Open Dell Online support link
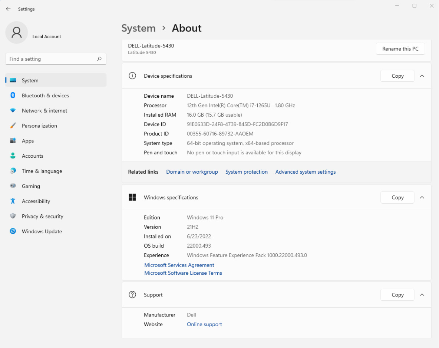The height and width of the screenshot is (348, 439). click(x=204, y=324)
